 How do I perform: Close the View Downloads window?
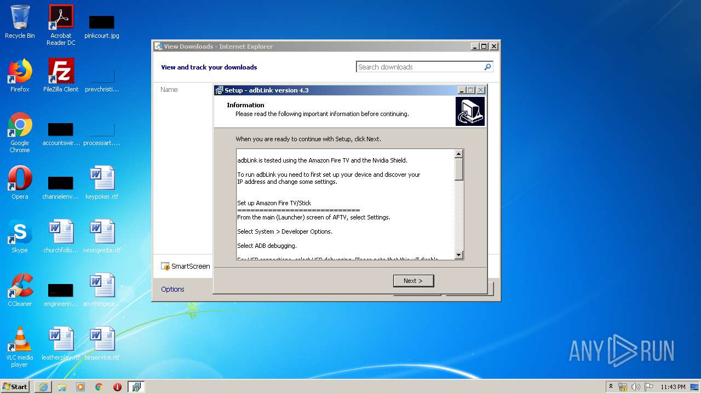(x=493, y=47)
